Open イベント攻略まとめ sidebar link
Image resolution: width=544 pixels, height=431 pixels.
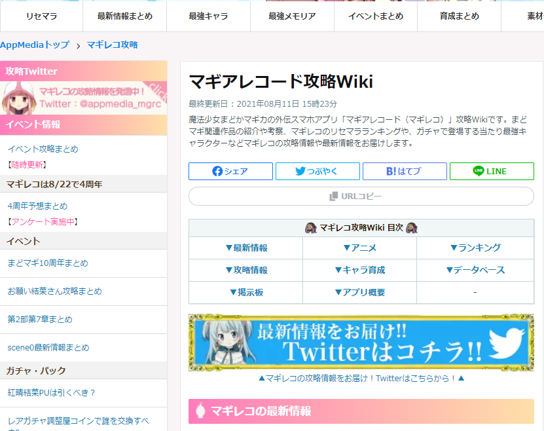point(43,149)
